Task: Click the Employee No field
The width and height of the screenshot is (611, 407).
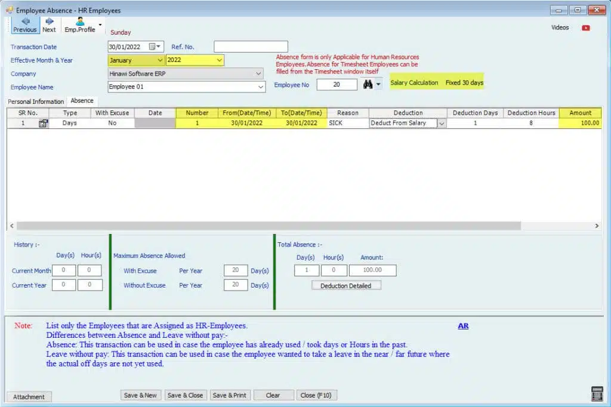Action: pyautogui.click(x=337, y=84)
